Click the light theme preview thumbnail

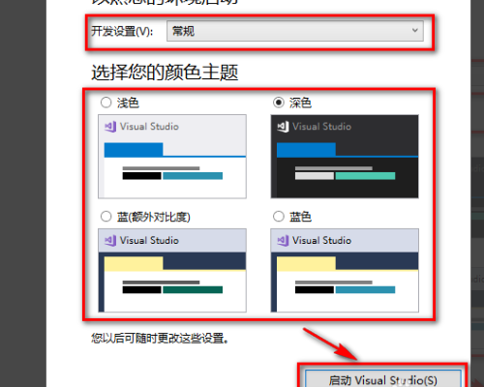click(172, 156)
